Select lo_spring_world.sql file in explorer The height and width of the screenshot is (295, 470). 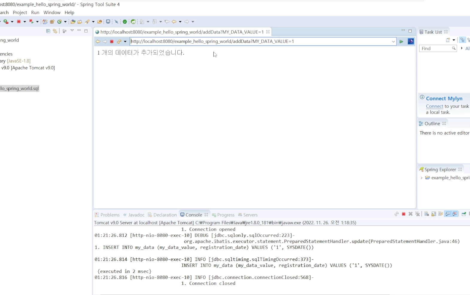(19, 88)
